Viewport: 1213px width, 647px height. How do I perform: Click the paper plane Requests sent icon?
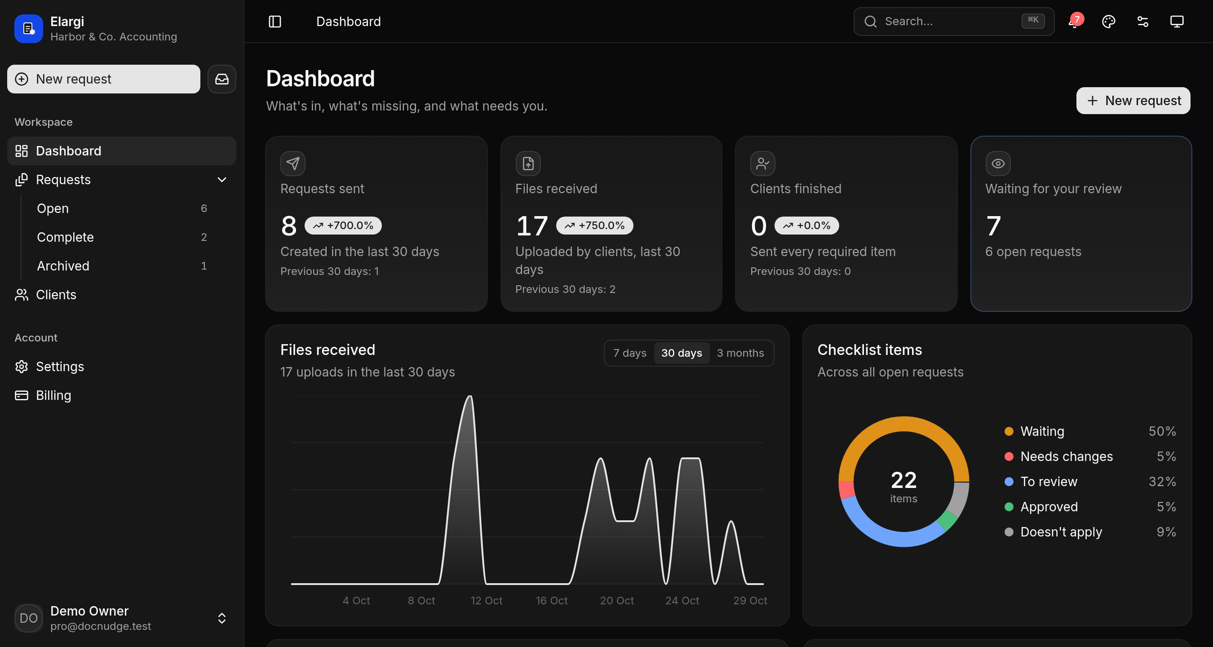click(293, 164)
